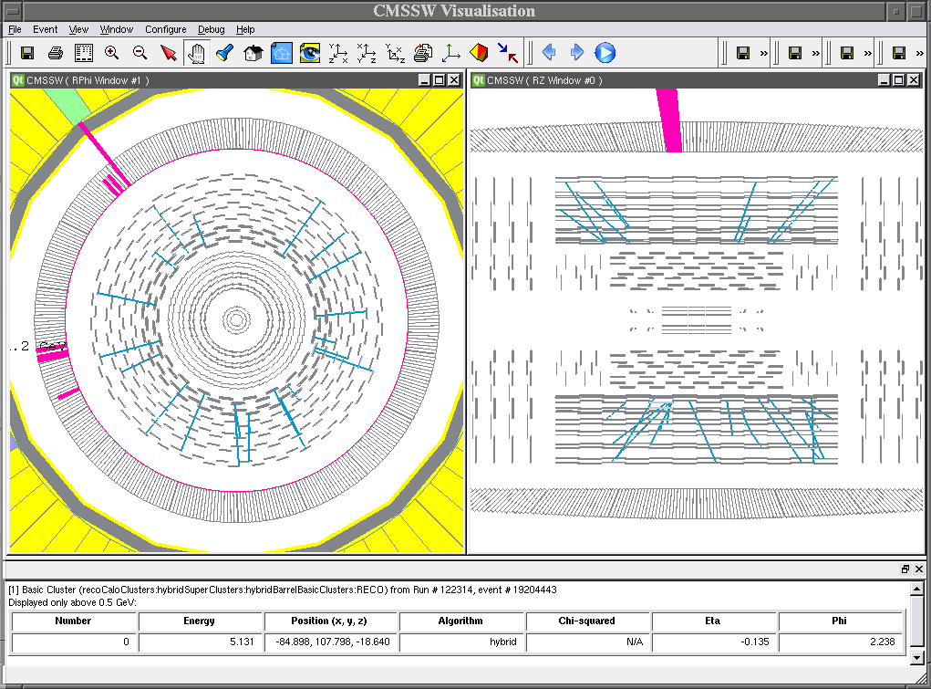Toggle the Hand pan tool
Image resolution: width=931 pixels, height=689 pixels.
pyautogui.click(x=197, y=53)
